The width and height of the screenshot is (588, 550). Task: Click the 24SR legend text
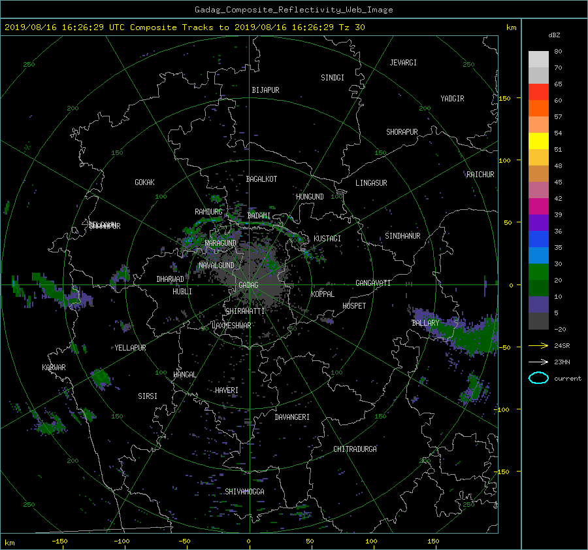pyautogui.click(x=562, y=346)
